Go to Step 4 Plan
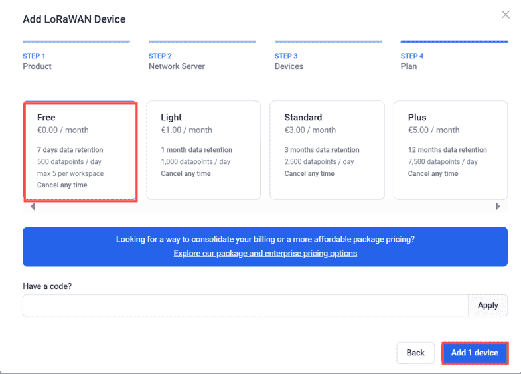 click(x=412, y=61)
